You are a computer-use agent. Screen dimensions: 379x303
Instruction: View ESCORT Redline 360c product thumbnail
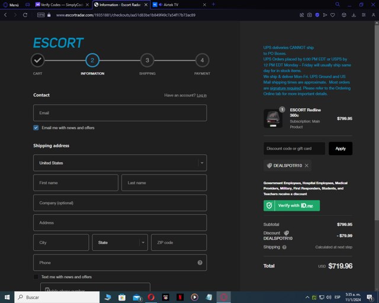tap(273, 118)
